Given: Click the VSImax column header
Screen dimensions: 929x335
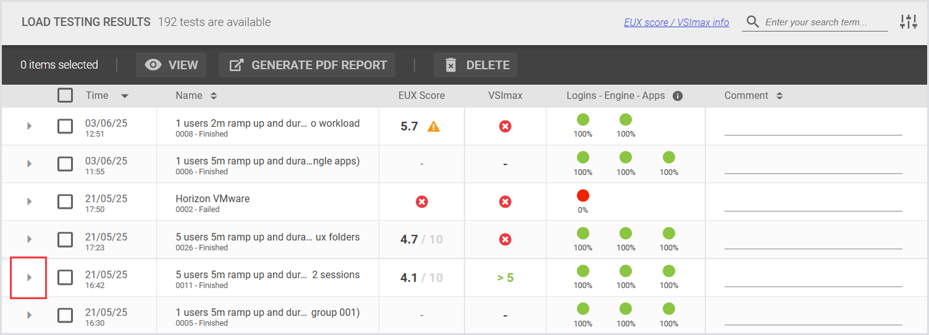Looking at the screenshot, I should pos(505,96).
